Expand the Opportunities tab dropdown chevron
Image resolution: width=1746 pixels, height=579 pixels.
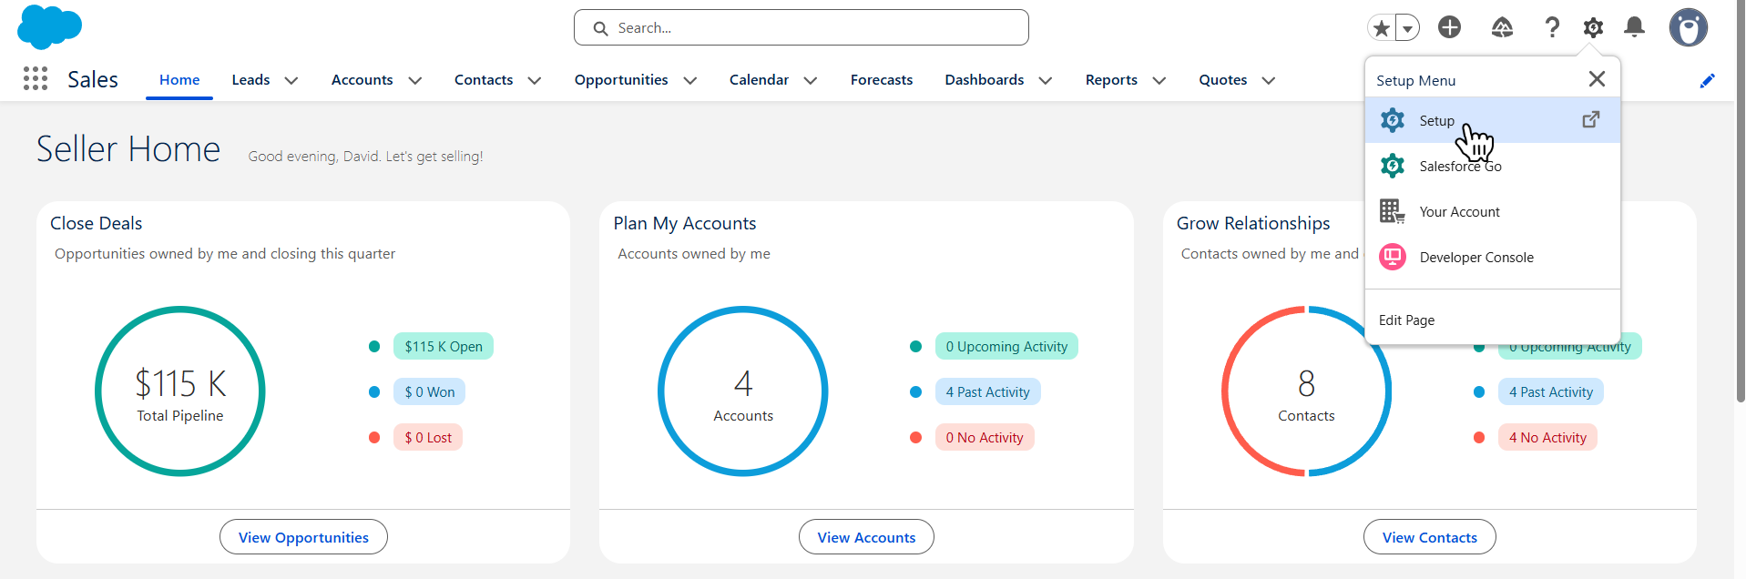(690, 80)
